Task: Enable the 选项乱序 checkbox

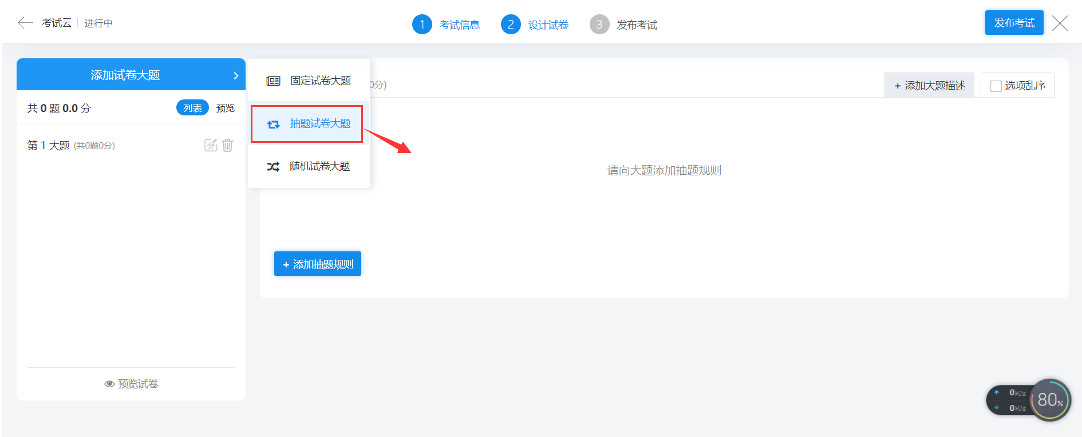Action: pyautogui.click(x=996, y=86)
